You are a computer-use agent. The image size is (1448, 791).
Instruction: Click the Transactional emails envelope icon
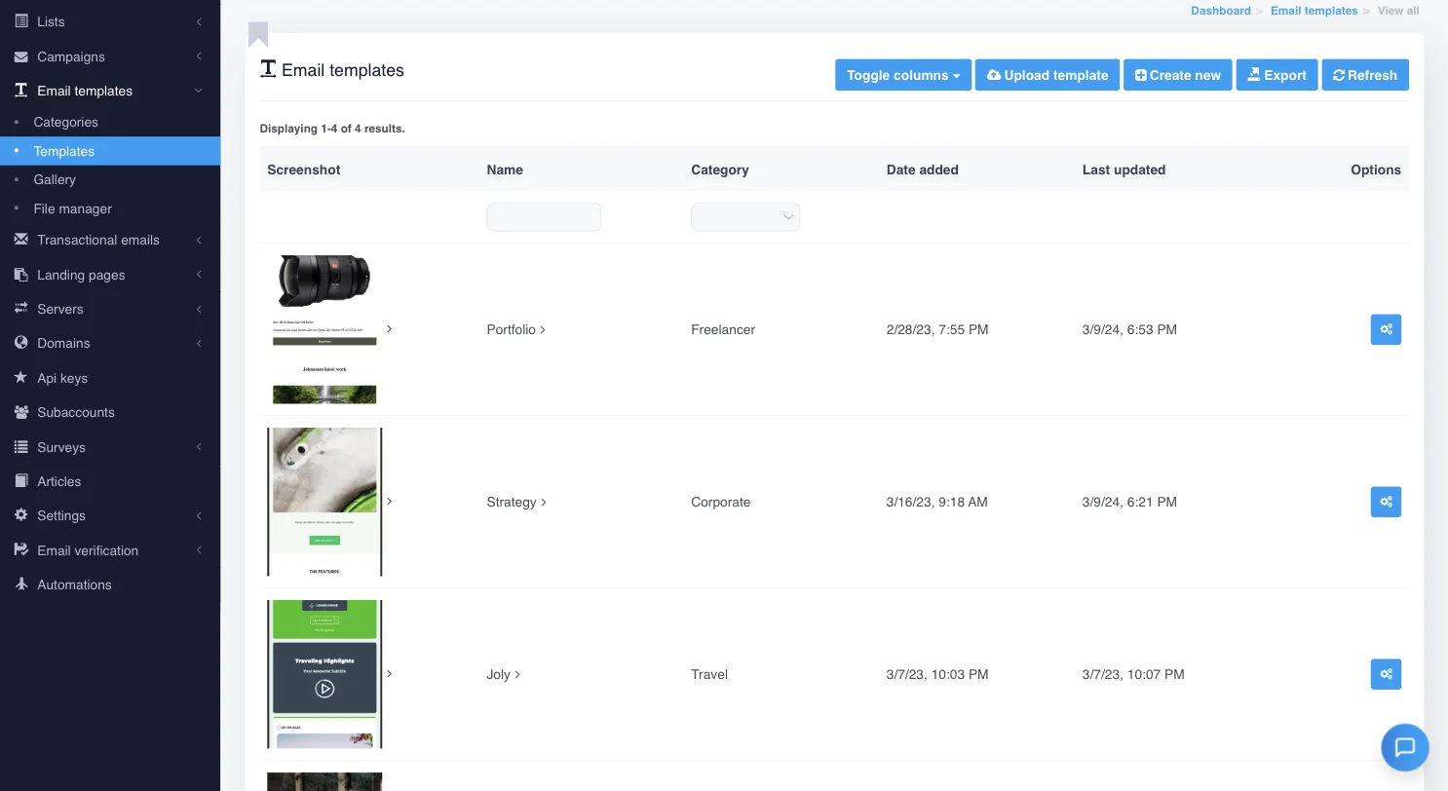pyautogui.click(x=20, y=240)
